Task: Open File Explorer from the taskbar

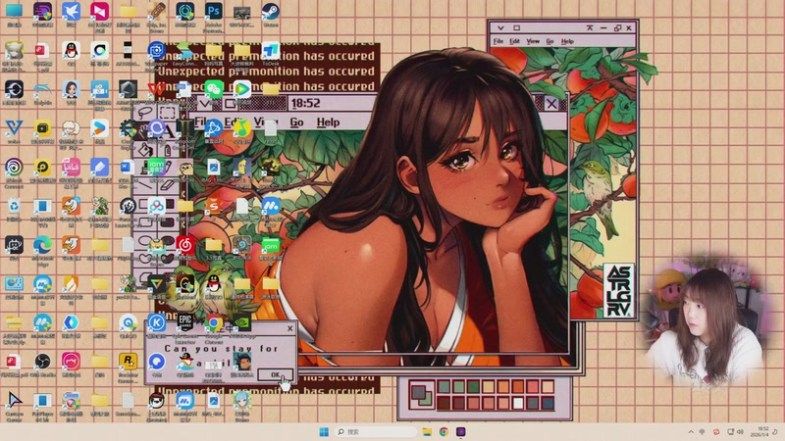Action: click(x=427, y=431)
